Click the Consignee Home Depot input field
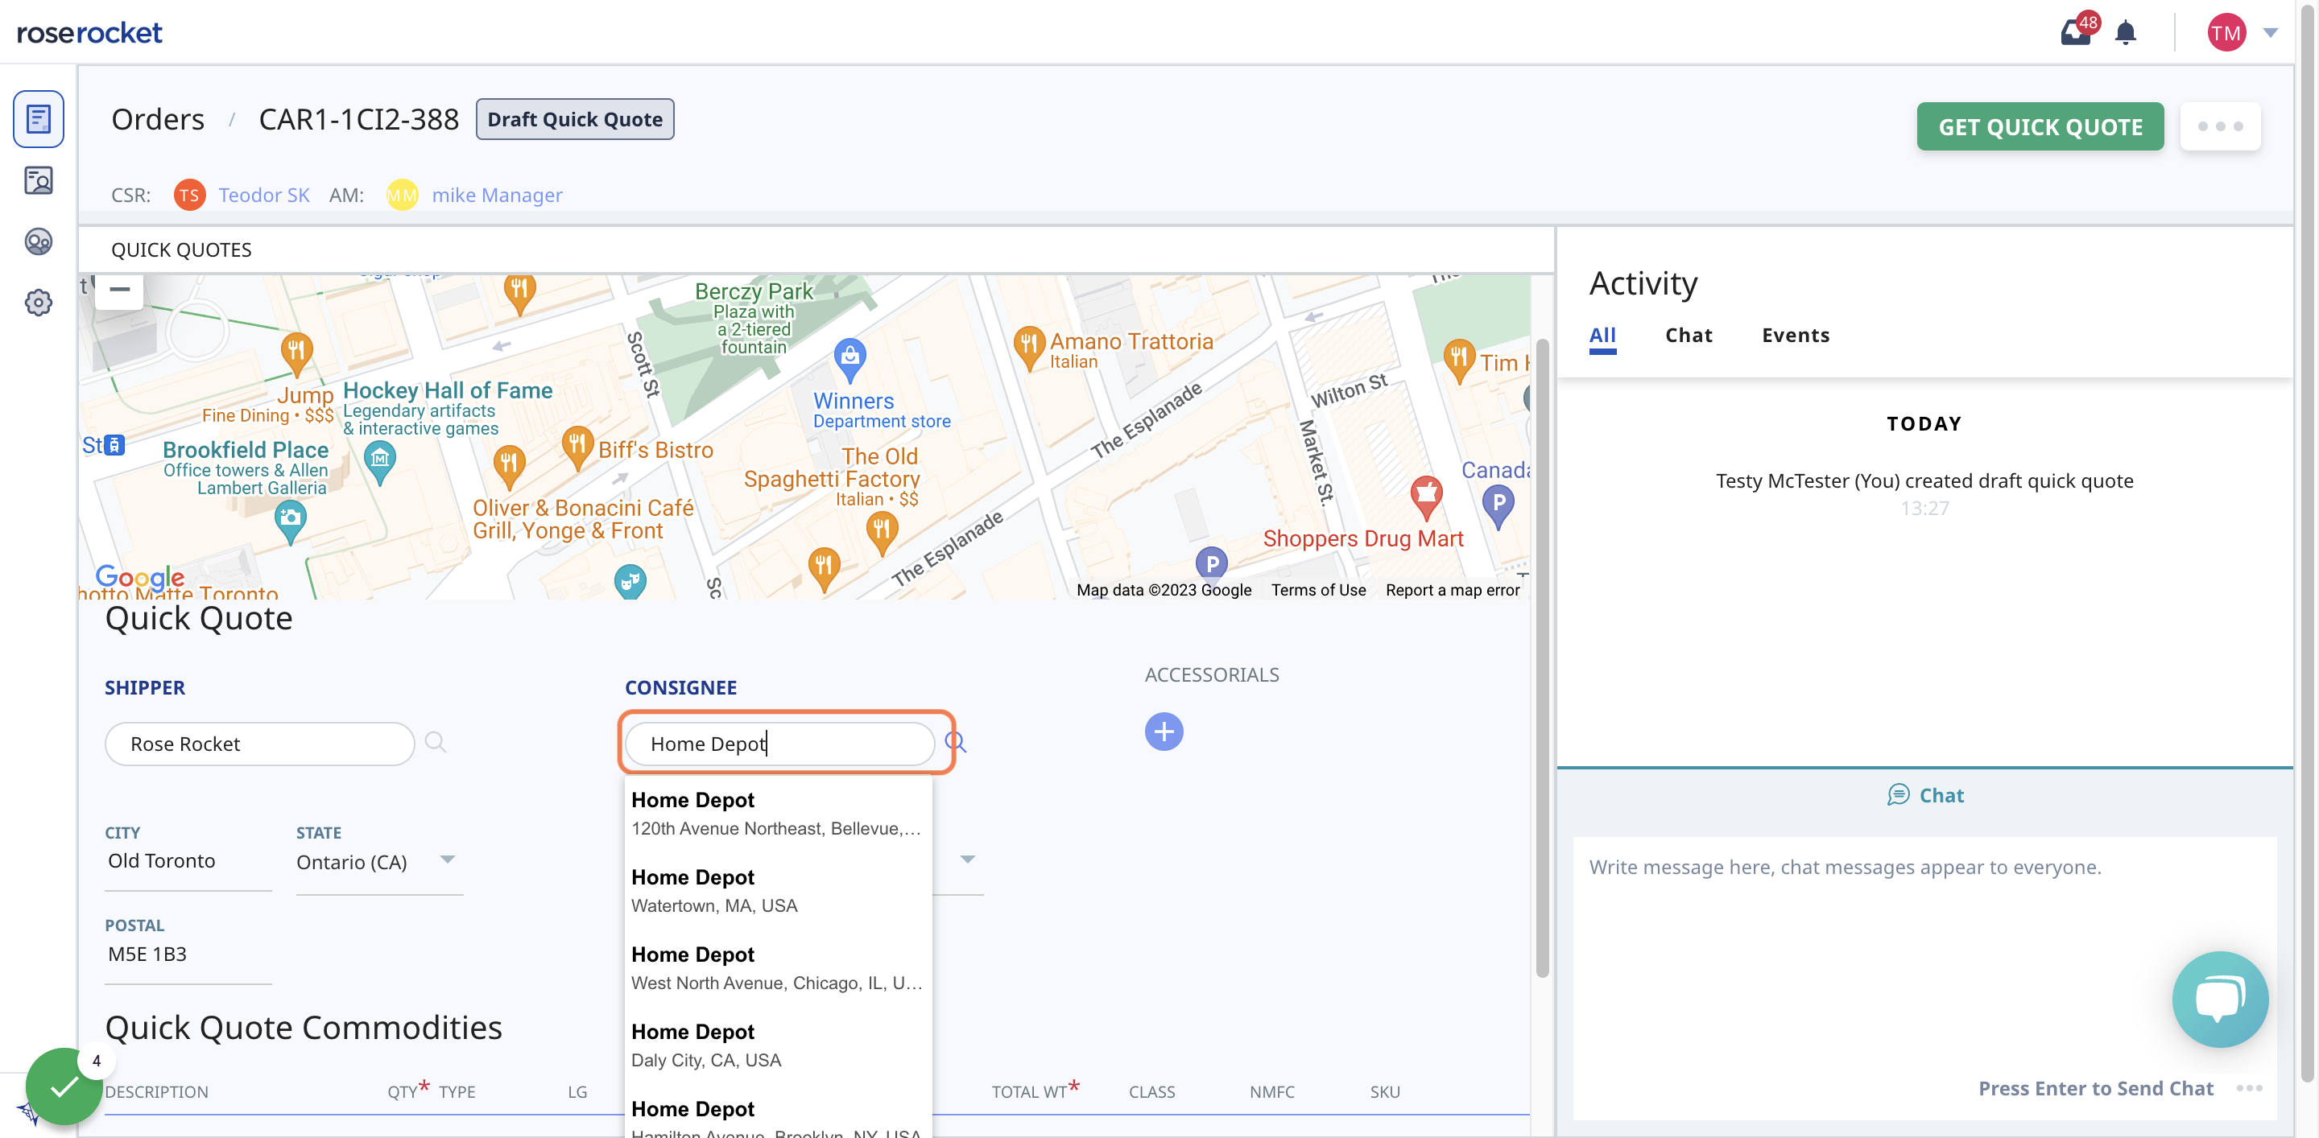The image size is (2319, 1138). pyautogui.click(x=779, y=743)
